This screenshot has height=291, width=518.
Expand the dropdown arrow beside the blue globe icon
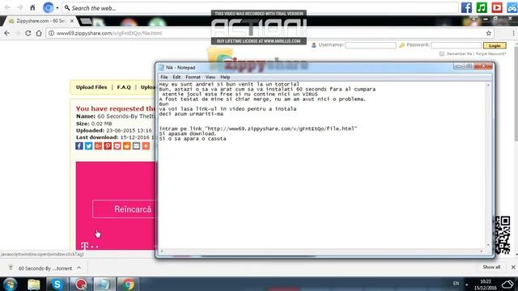point(57,8)
